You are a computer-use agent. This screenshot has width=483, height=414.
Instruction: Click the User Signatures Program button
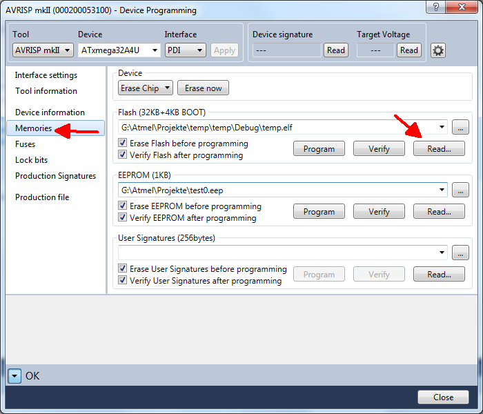(319, 275)
